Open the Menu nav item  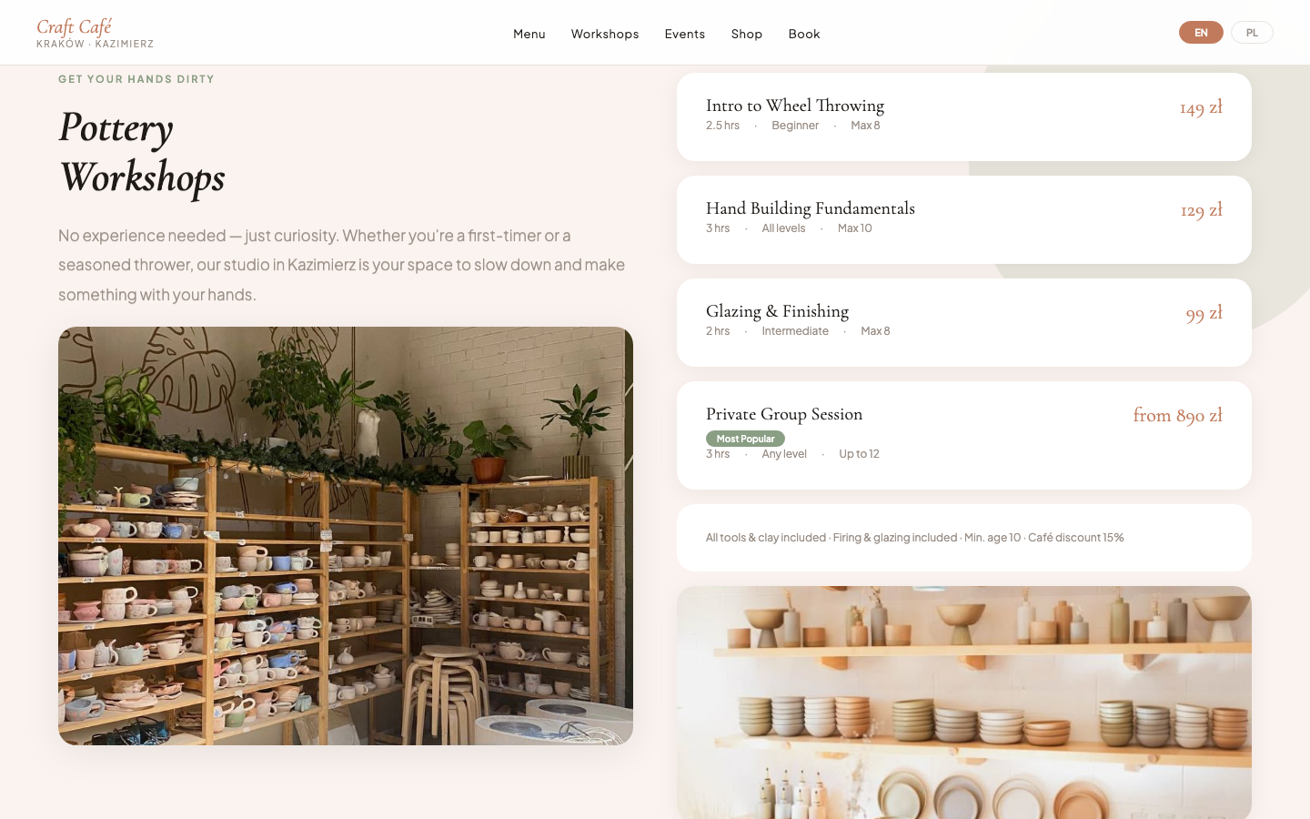click(x=529, y=34)
